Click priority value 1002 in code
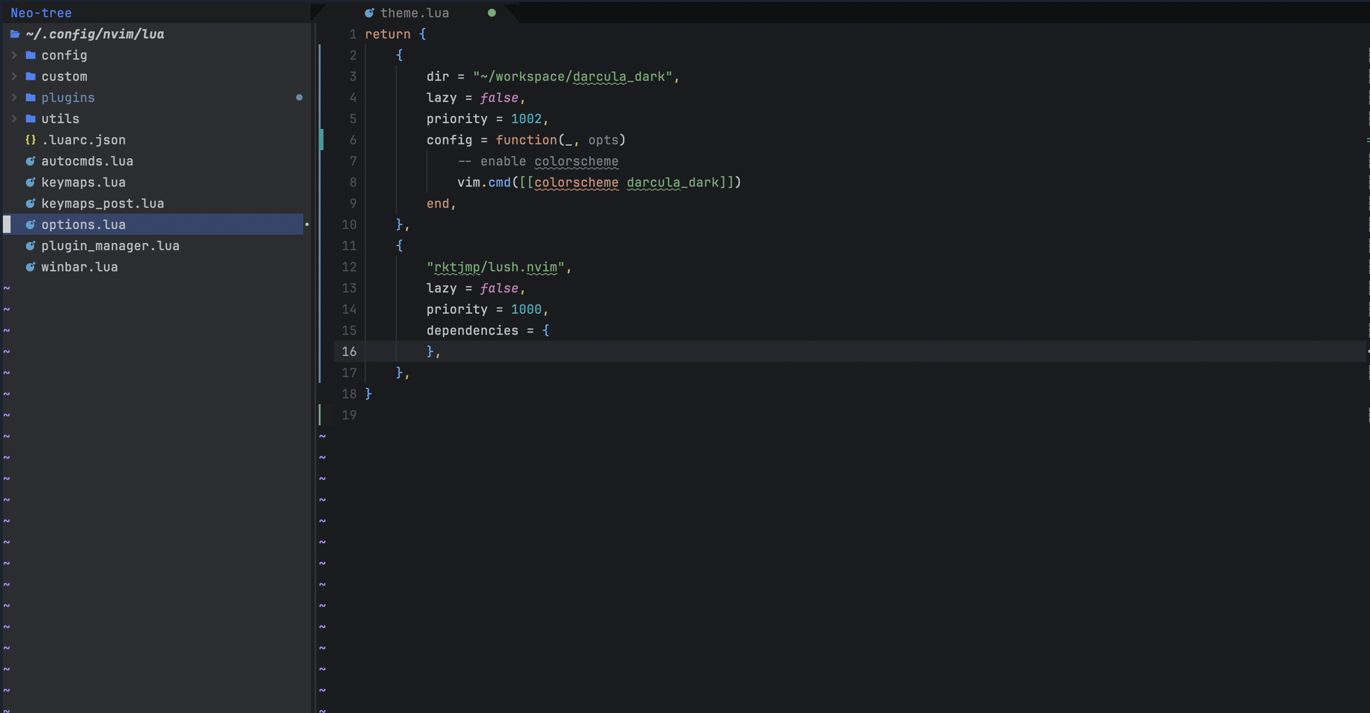 click(x=526, y=118)
